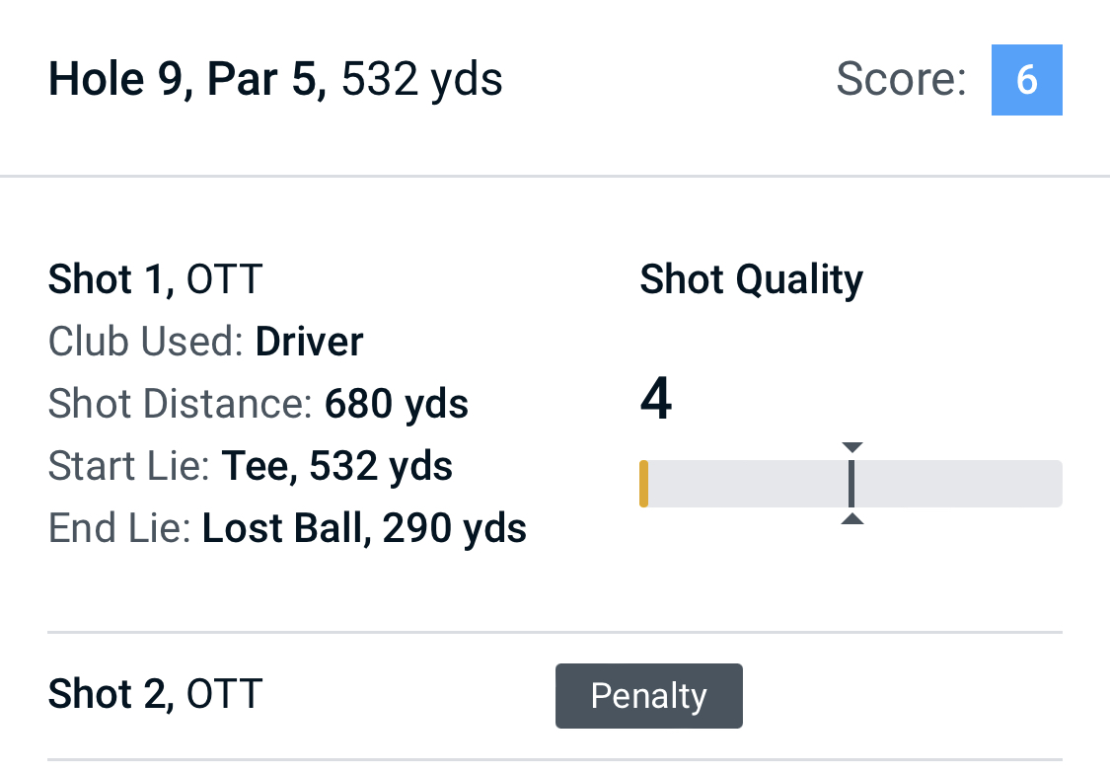Click the shot quality number 4
1110x775 pixels.
[x=656, y=401]
